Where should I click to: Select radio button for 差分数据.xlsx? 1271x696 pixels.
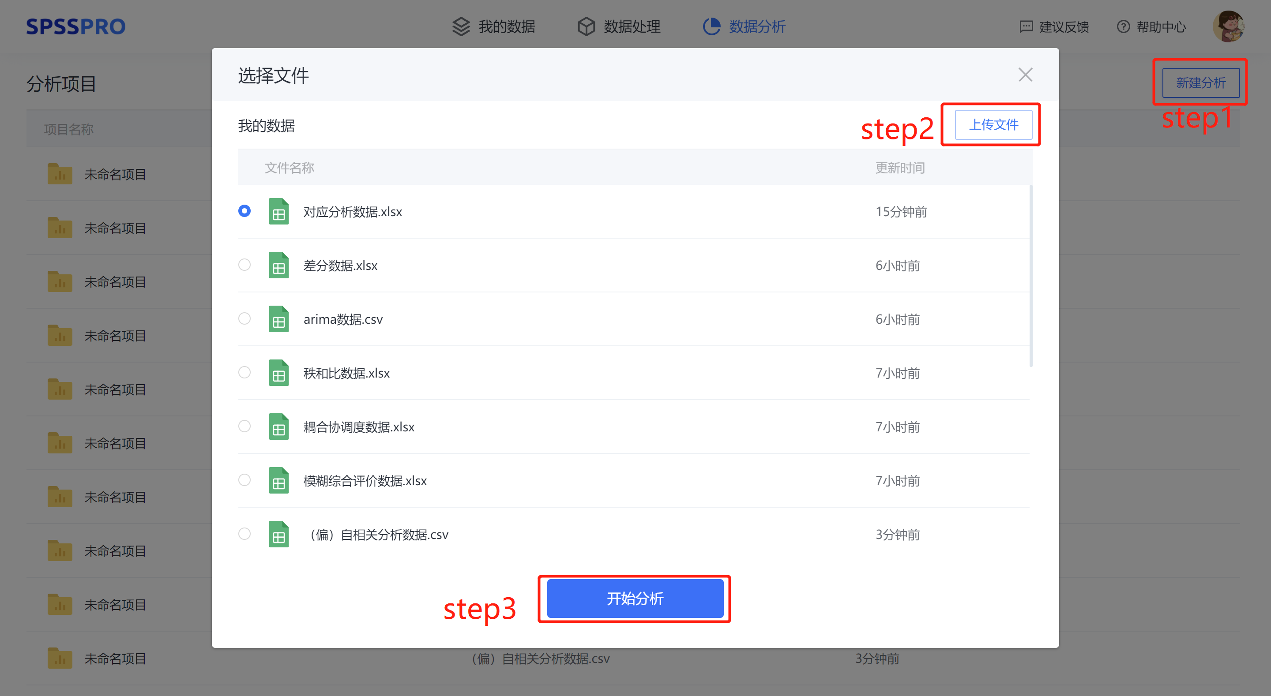(x=244, y=265)
